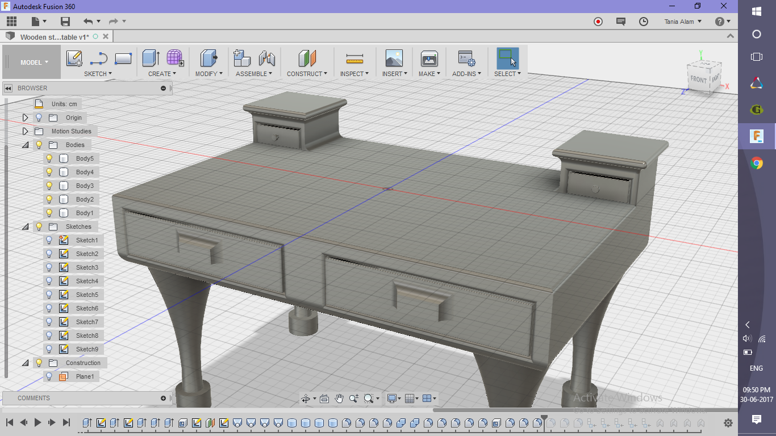This screenshot has height=436, width=776.
Task: Click the Scripts and Add-Ins icon
Action: pyautogui.click(x=466, y=58)
